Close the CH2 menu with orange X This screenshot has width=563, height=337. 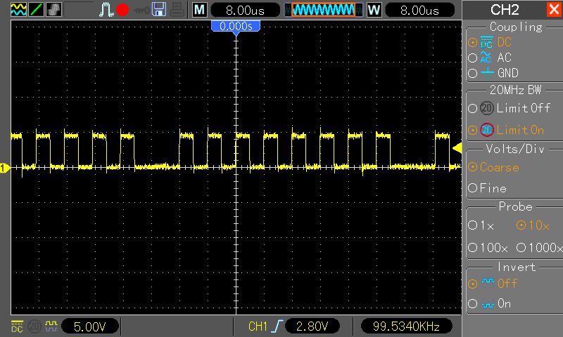(553, 10)
